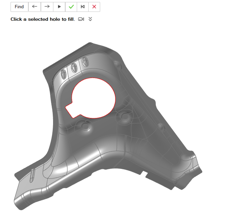The height and width of the screenshot is (223, 226).
Task: Click the elongated slot on lower-left flange
Action: [x=32, y=174]
